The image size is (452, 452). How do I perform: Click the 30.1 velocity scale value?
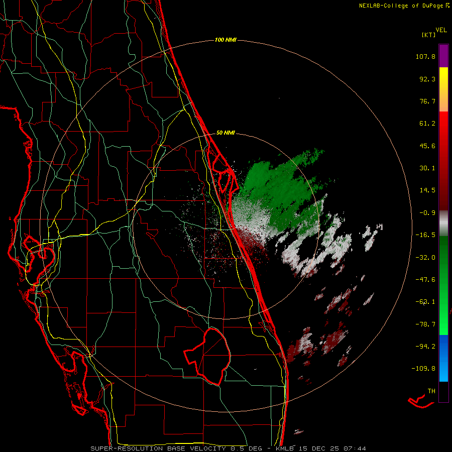click(x=427, y=168)
